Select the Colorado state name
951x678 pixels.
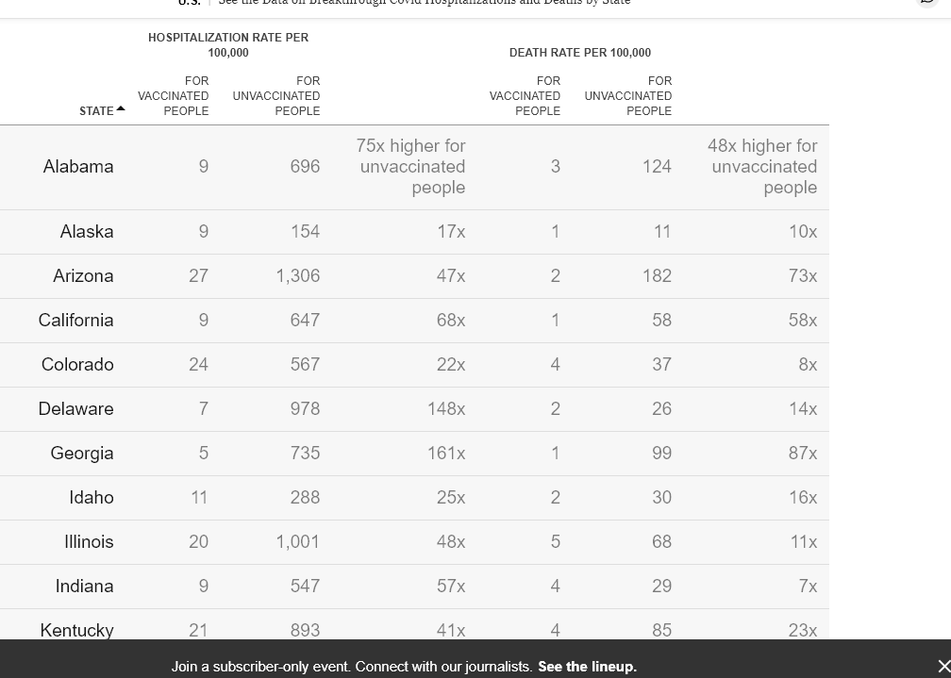pos(77,365)
